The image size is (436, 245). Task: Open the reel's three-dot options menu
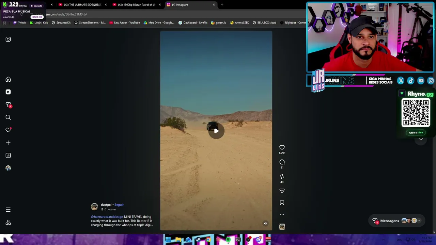tap(282, 215)
